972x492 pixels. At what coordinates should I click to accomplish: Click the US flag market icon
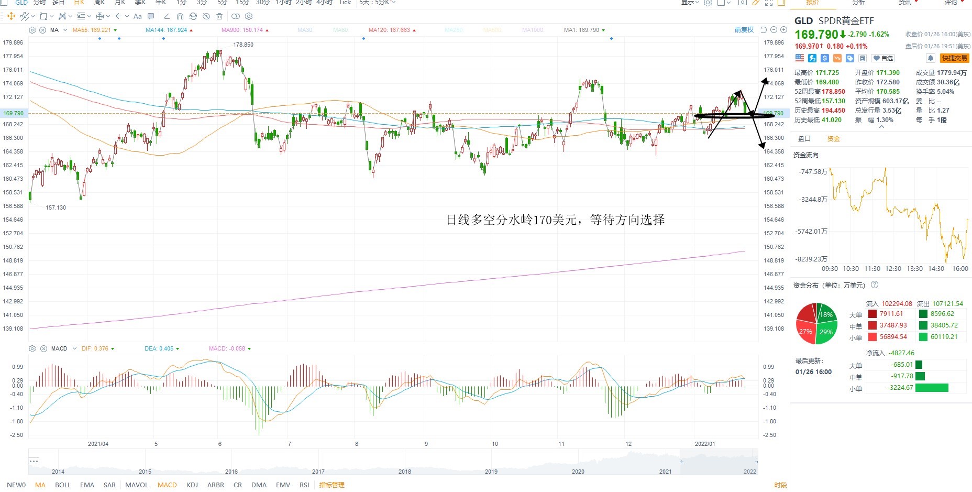[800, 58]
